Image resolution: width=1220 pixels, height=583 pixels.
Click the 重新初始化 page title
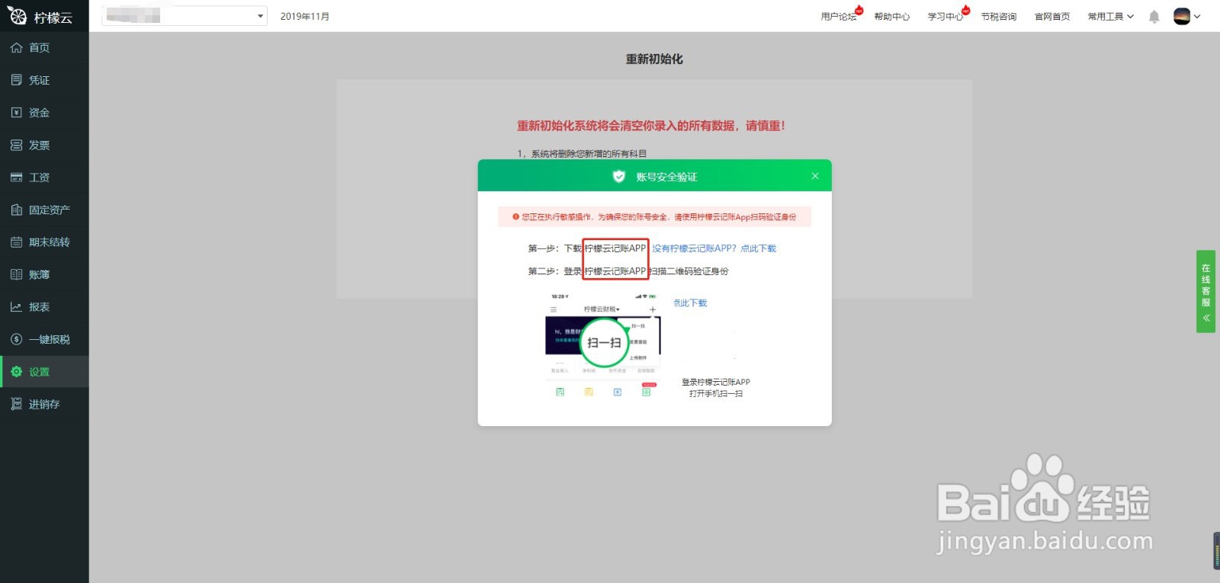click(x=654, y=59)
